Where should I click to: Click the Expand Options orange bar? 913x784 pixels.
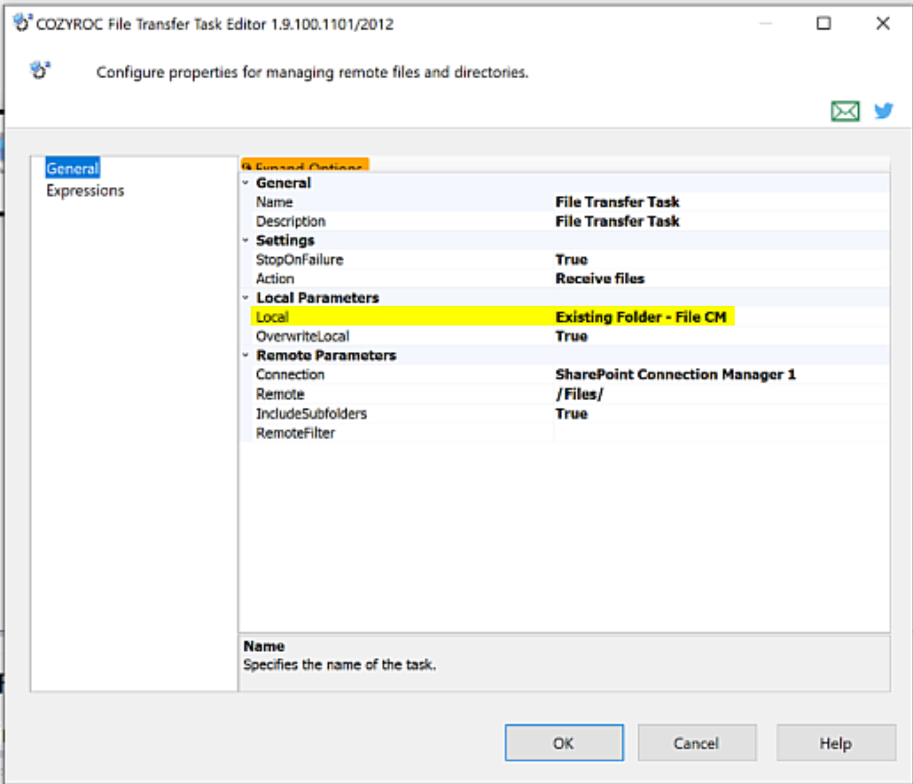click(305, 165)
